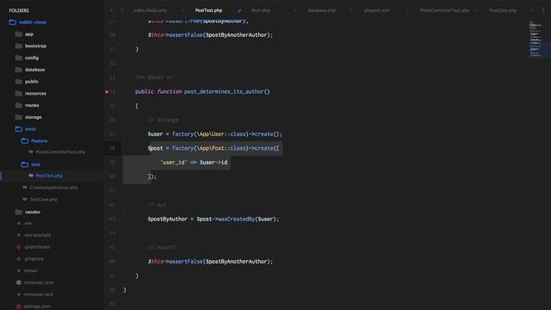Screen dimensions: 551x310
Task: Click the FOLDERS sidebar heading
Action: pyautogui.click(x=19, y=10)
